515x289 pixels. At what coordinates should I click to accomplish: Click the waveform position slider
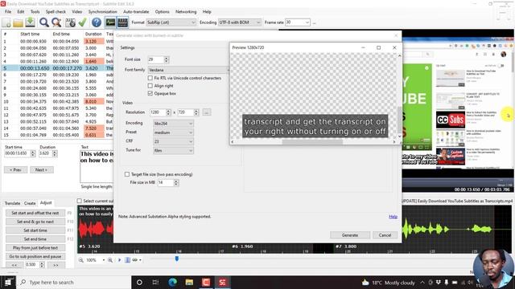point(177,258)
